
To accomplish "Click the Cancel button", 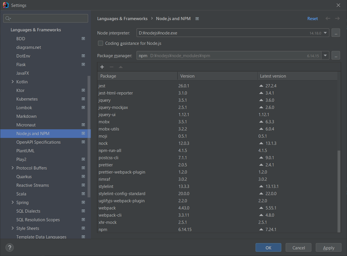I will [298, 248].
